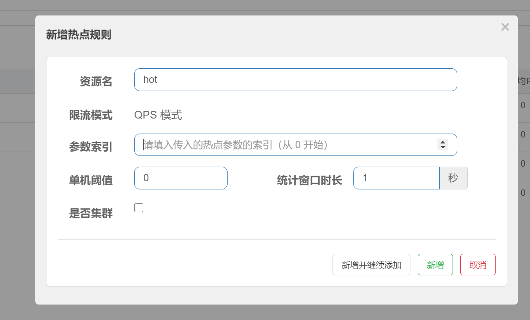
Task: Enable the 是否集群 checkbox
Action: pos(139,208)
